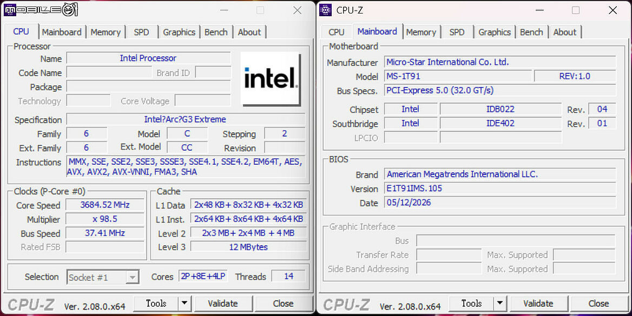Click Tools button in left CPU-Z window
This screenshot has height=316, width=632.
156,303
